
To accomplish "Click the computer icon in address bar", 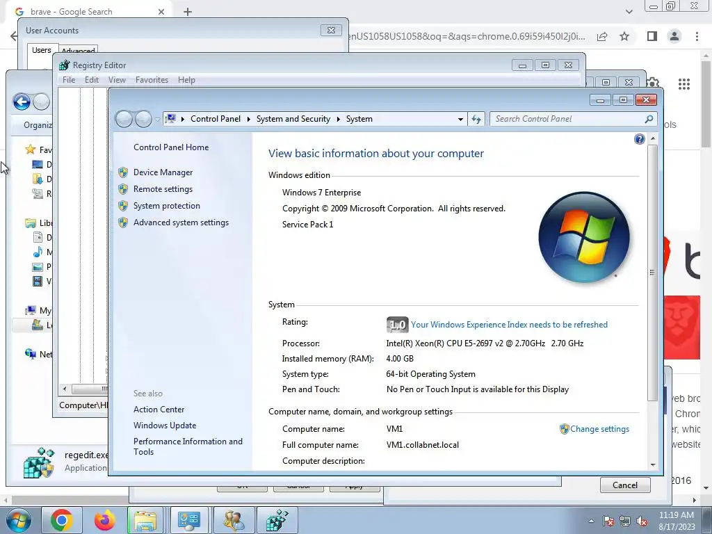I will (x=170, y=119).
